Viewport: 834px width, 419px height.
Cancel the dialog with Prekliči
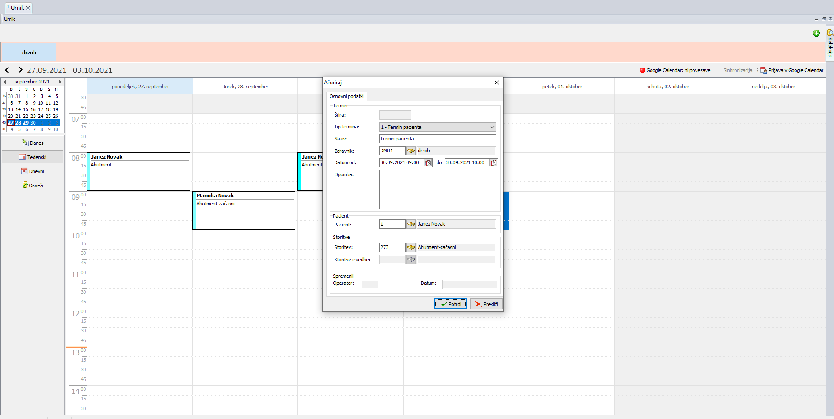[486, 304]
